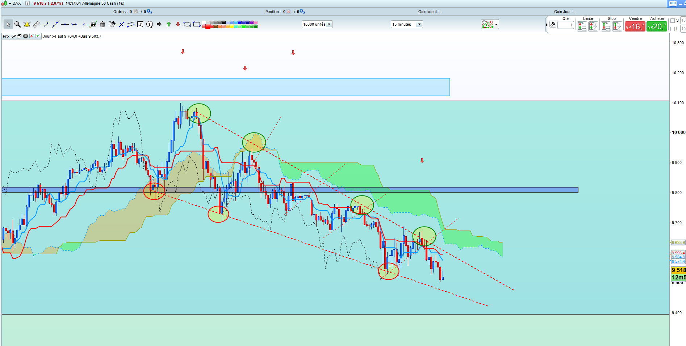
Task: Click the Prix panel label
Action: click(6, 36)
